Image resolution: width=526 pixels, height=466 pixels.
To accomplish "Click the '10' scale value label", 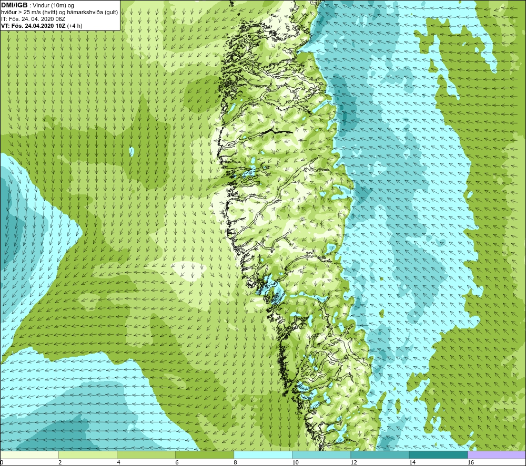I will pyautogui.click(x=295, y=463).
